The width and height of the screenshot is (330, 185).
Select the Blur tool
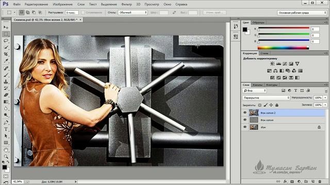click(6, 108)
